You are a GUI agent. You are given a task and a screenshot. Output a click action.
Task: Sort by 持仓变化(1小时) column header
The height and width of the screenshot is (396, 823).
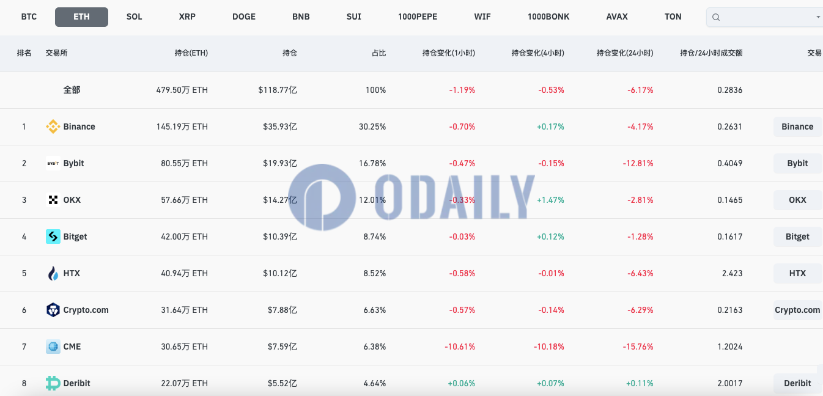pos(449,53)
